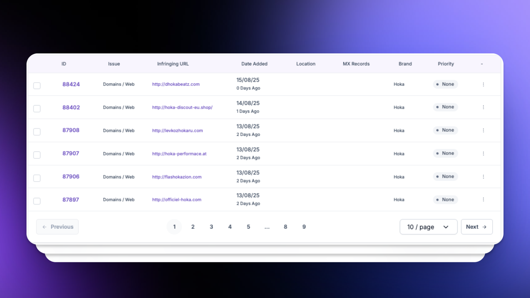Open case ID 88424
This screenshot has width=530, height=298.
pyautogui.click(x=71, y=84)
